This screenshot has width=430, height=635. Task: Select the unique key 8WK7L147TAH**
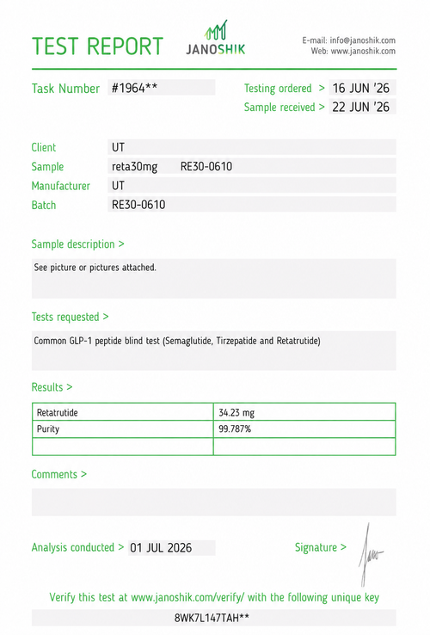pos(214,618)
